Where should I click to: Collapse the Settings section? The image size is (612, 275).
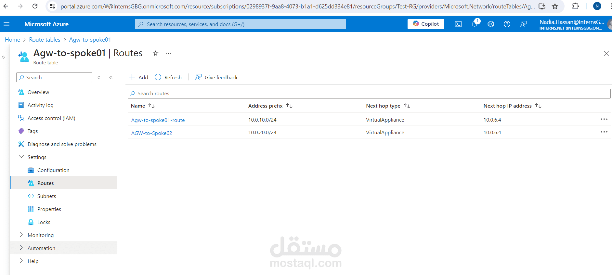click(21, 157)
